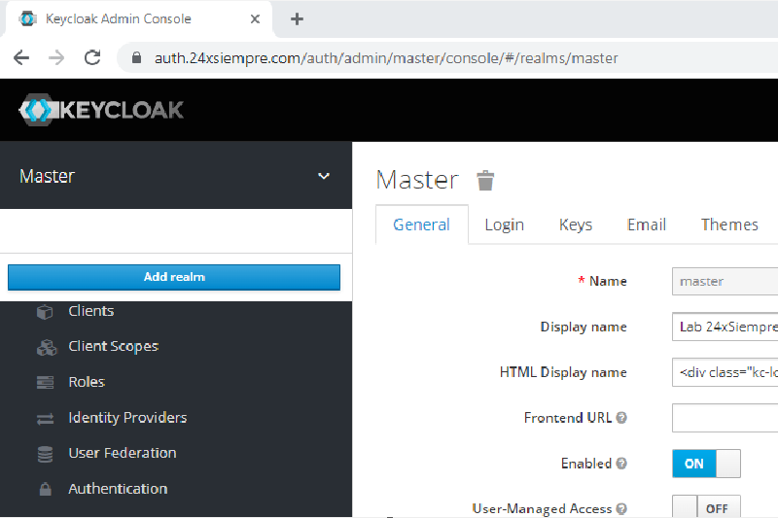This screenshot has width=778, height=518.
Task: Show help tooltip for Enabled setting
Action: 621,464
